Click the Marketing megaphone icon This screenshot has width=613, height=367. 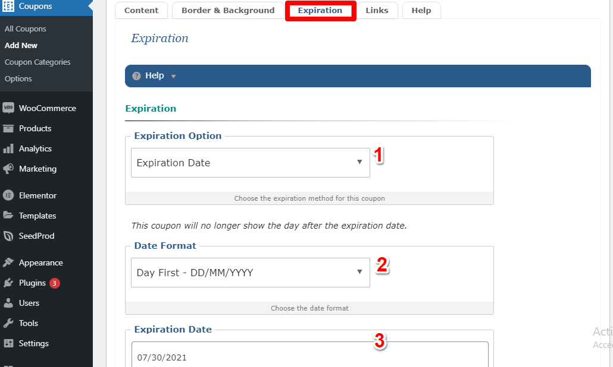[x=8, y=169]
